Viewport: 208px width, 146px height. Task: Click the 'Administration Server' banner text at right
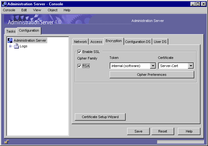tap(148, 21)
